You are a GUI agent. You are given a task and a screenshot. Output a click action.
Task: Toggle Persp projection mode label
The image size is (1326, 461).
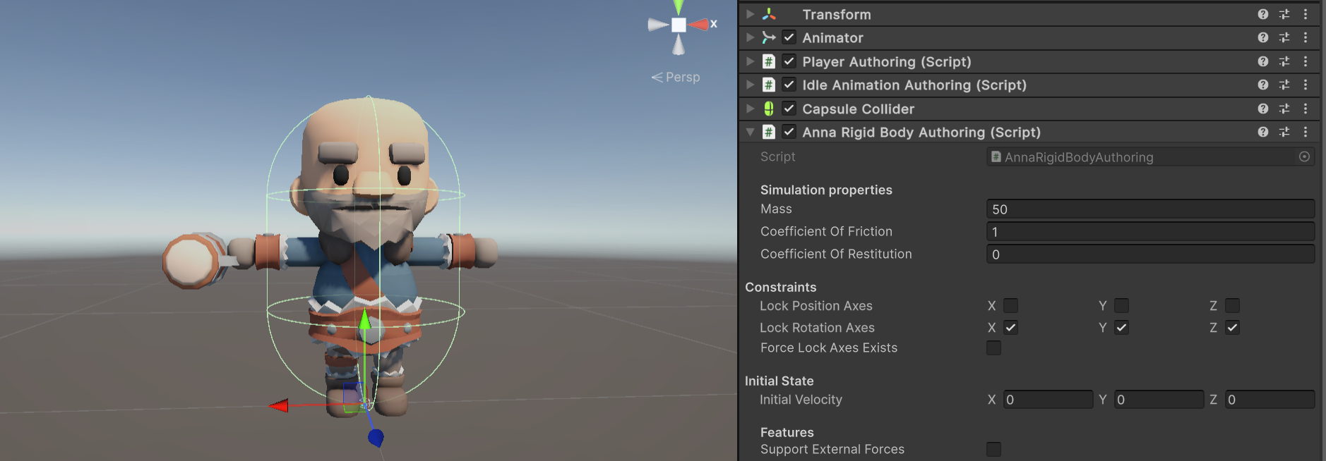pos(676,77)
